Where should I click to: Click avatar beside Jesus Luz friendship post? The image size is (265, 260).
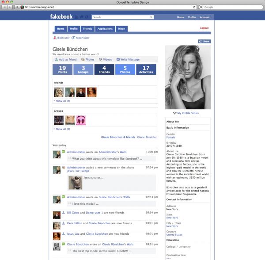57,236
